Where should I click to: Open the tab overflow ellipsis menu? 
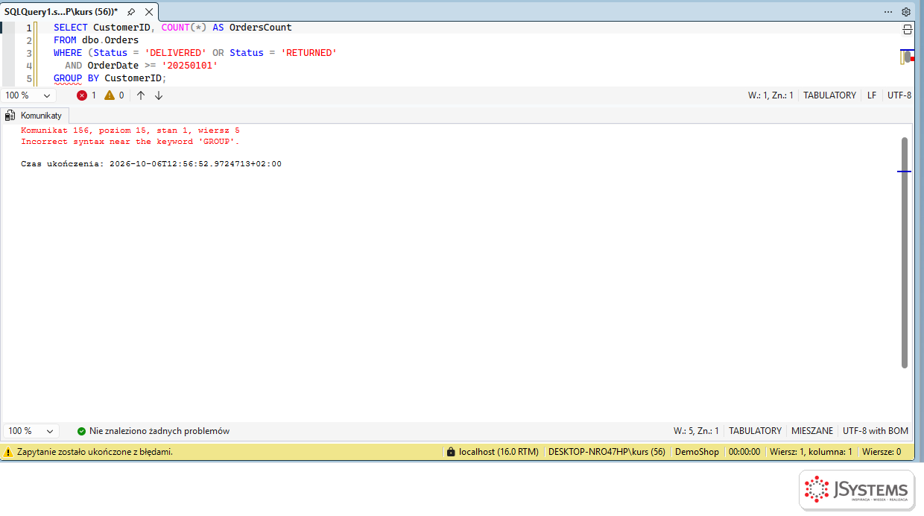tap(888, 12)
